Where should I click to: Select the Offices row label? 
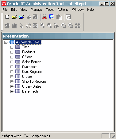coord(27,57)
